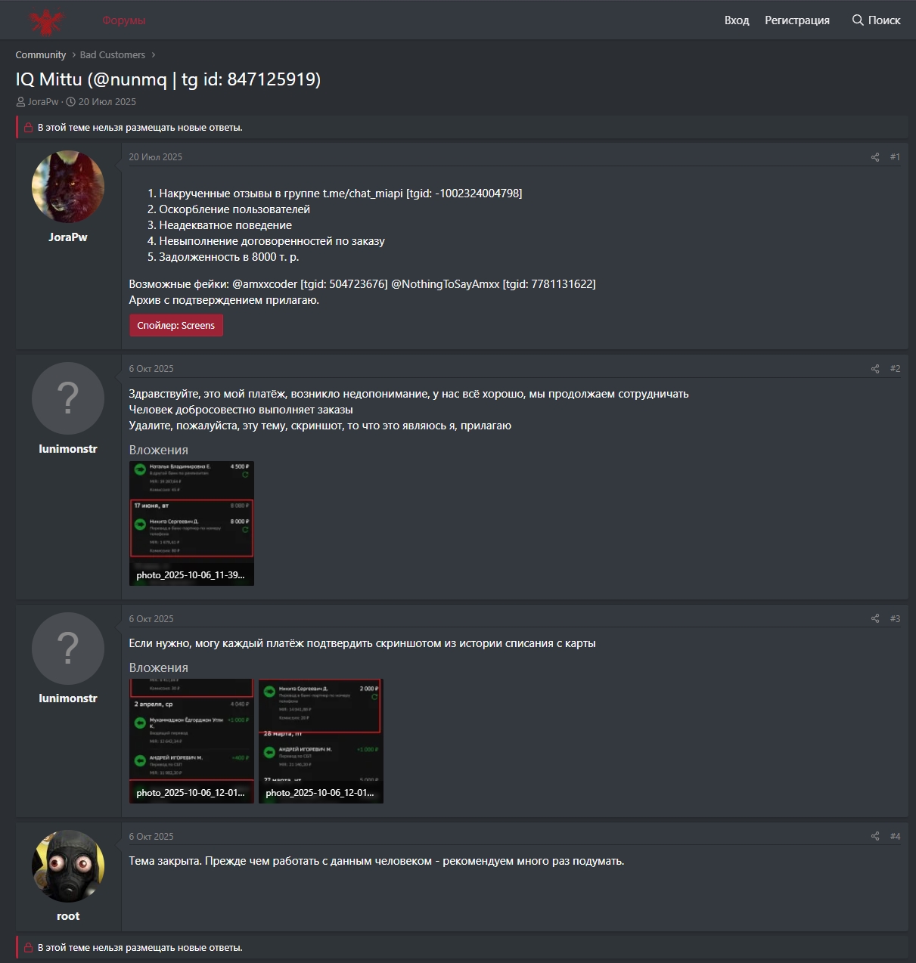The image size is (916, 963).
Task: Click the share icon on post #4
Action: coord(875,836)
